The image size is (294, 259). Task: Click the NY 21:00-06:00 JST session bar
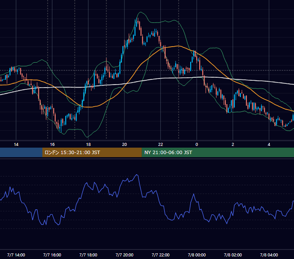click(217, 152)
